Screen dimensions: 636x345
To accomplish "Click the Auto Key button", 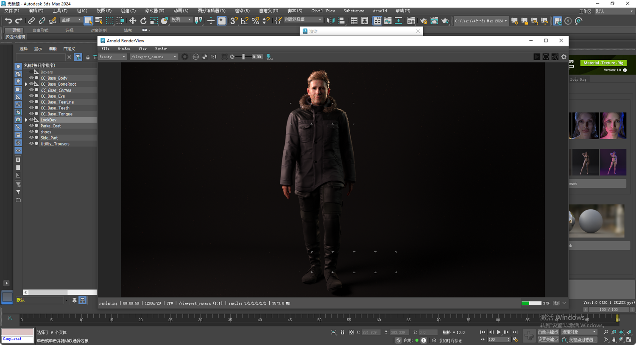I will point(548,332).
